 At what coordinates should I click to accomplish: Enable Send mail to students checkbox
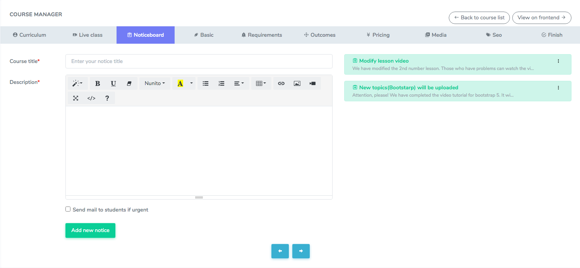tap(68, 209)
